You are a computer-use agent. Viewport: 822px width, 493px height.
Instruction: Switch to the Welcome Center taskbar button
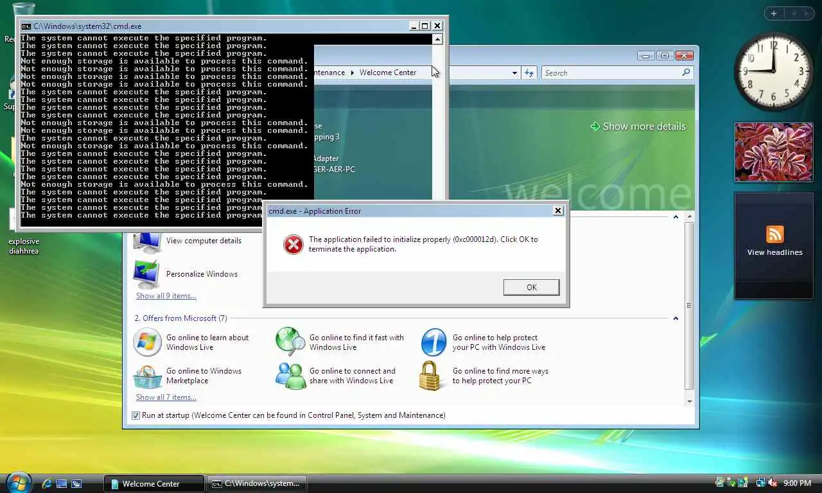pos(154,483)
